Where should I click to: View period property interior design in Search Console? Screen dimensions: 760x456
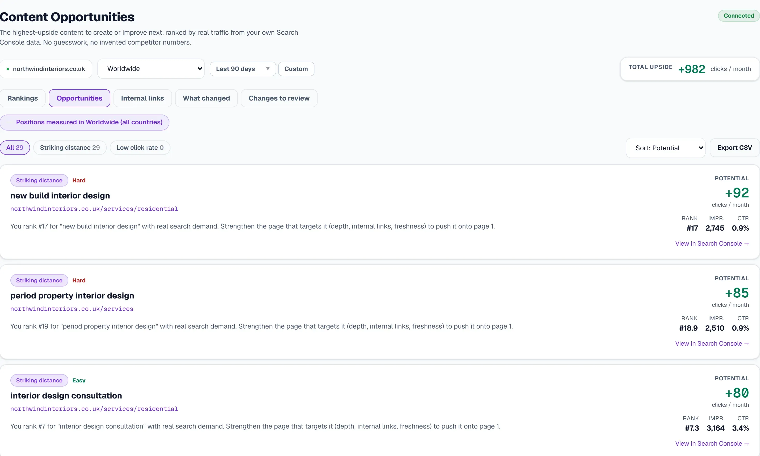pyautogui.click(x=712, y=344)
